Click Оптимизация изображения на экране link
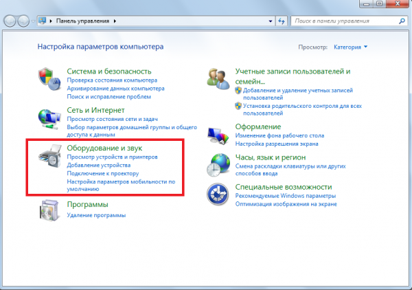 pyautogui.click(x=286, y=204)
